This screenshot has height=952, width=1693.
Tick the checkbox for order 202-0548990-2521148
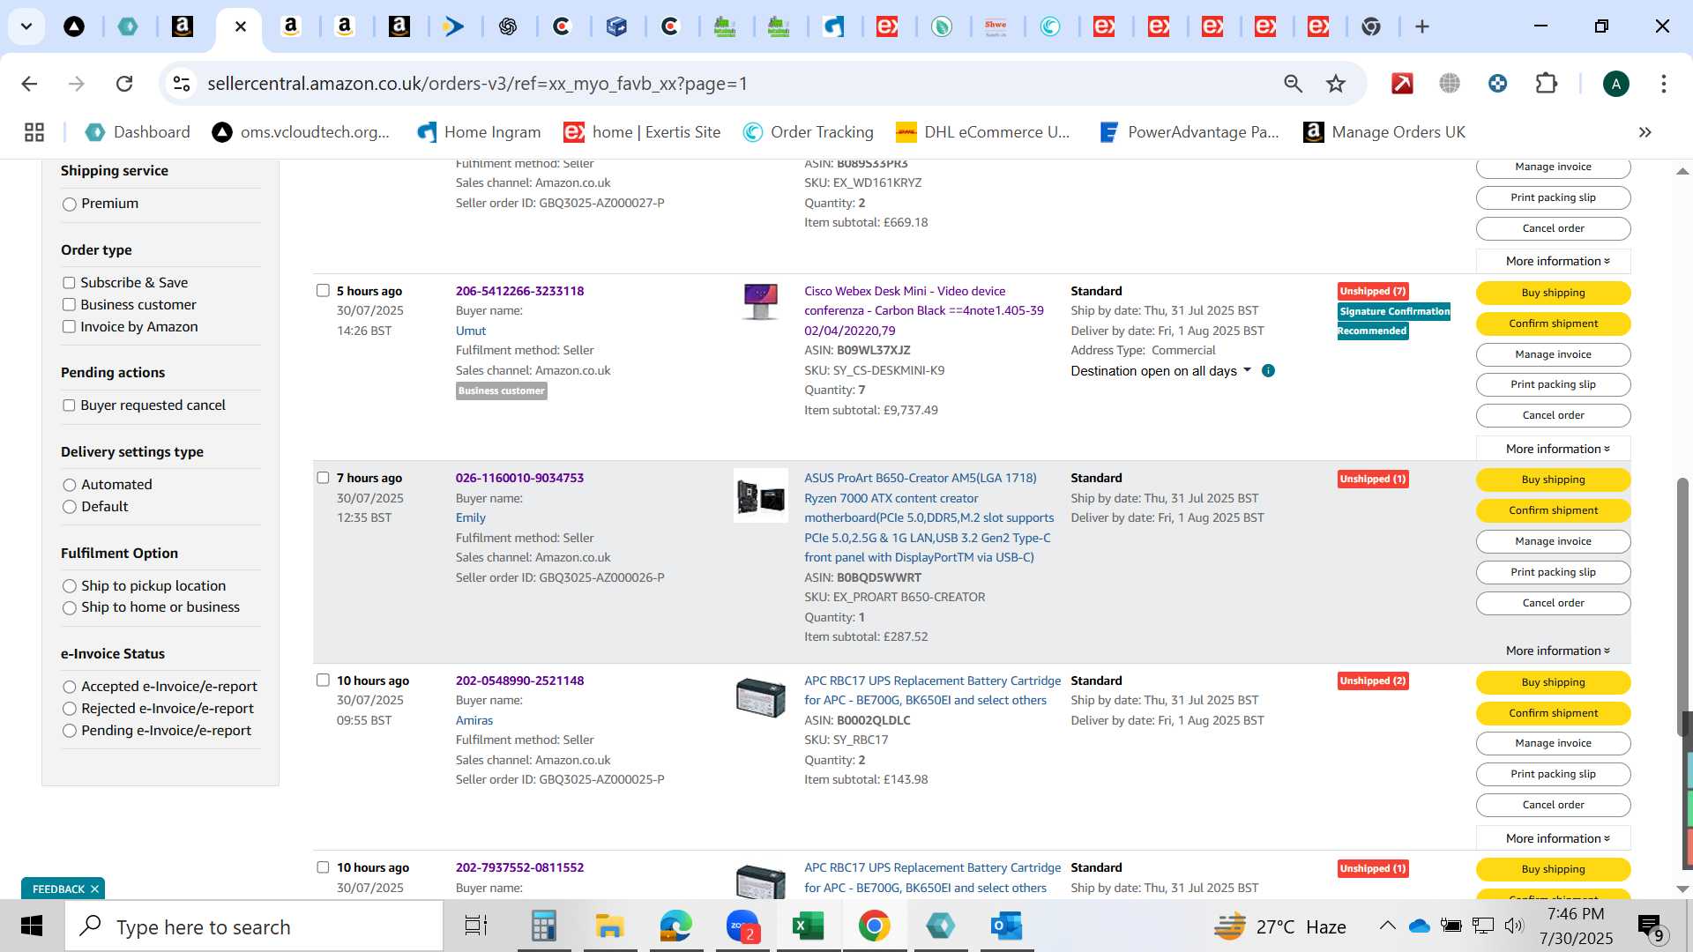click(x=323, y=681)
